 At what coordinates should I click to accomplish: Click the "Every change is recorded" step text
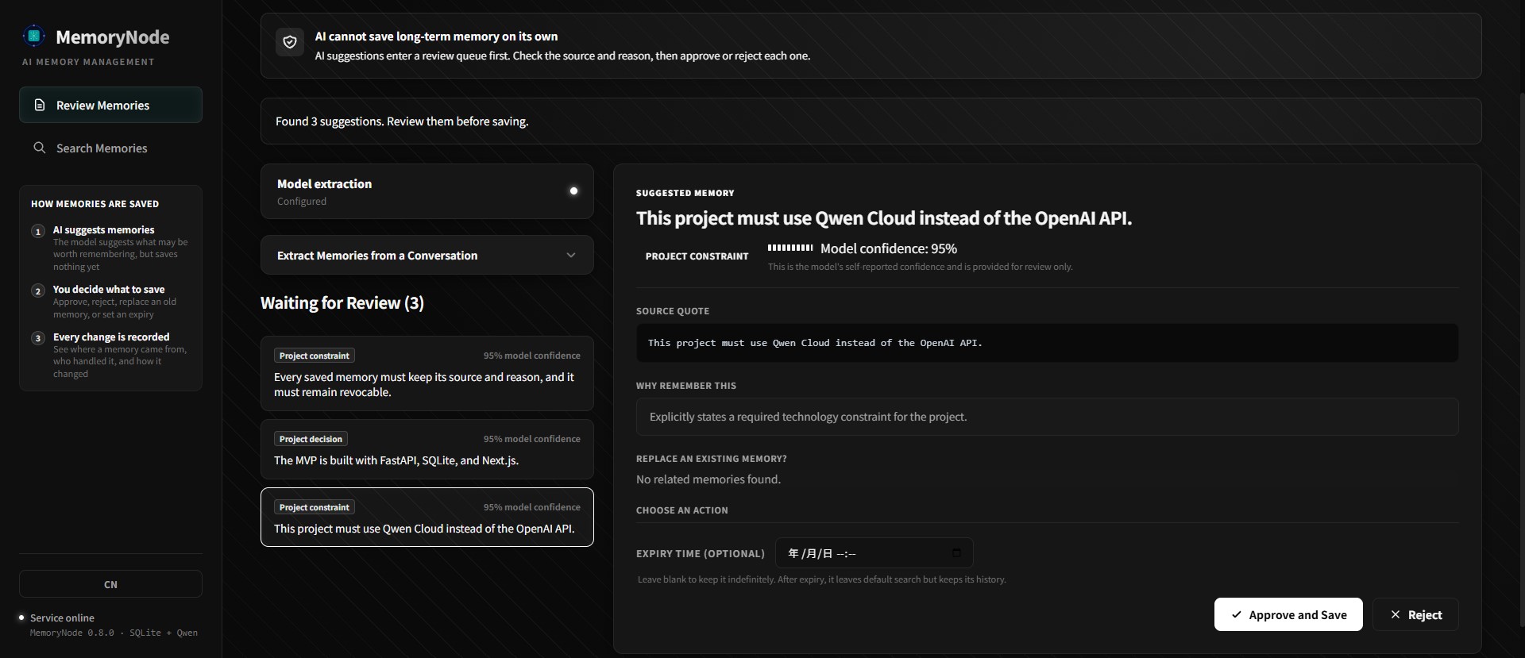[x=111, y=337]
